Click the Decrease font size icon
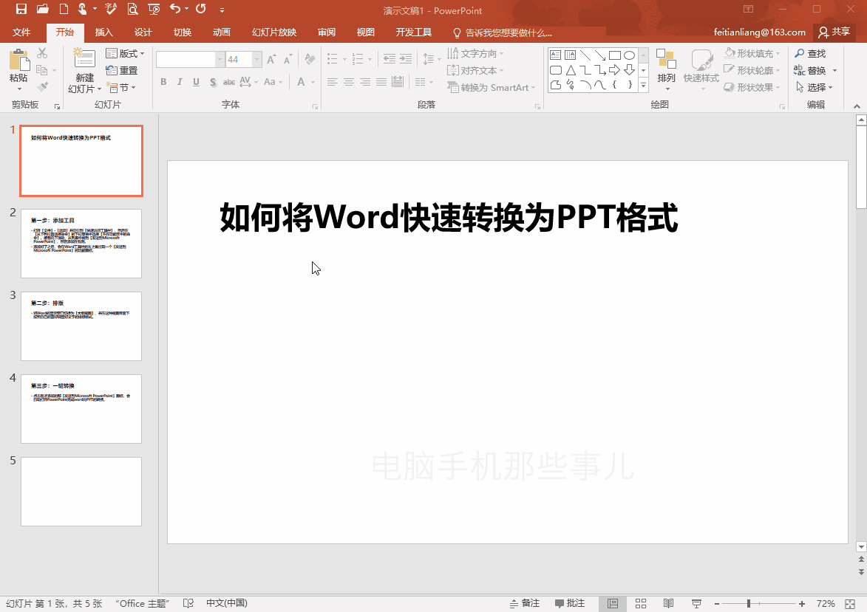This screenshot has width=867, height=612. coord(288,59)
